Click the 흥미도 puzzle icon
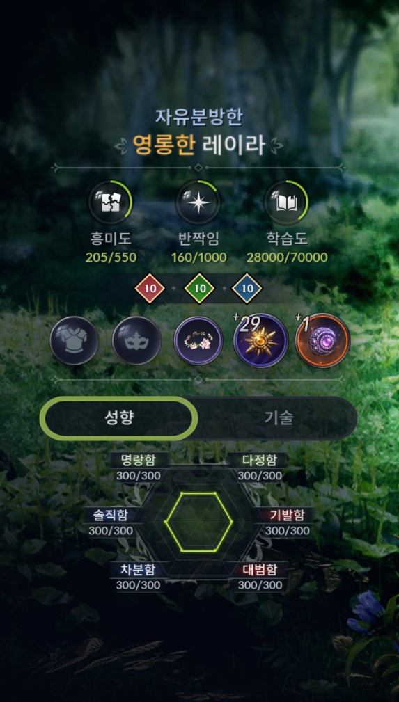Screen dimensions: 399x702 [110, 203]
